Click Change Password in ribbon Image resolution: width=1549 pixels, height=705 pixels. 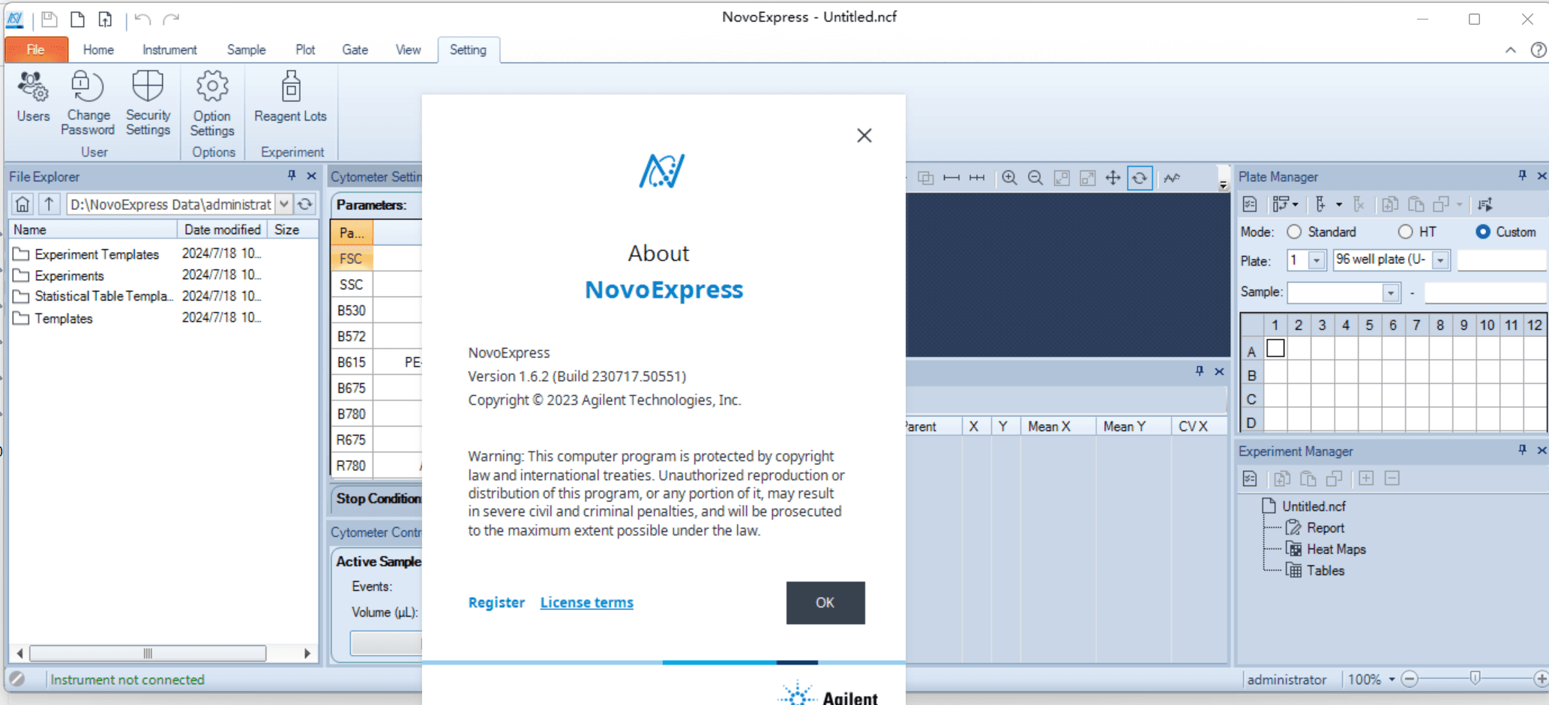coord(88,103)
